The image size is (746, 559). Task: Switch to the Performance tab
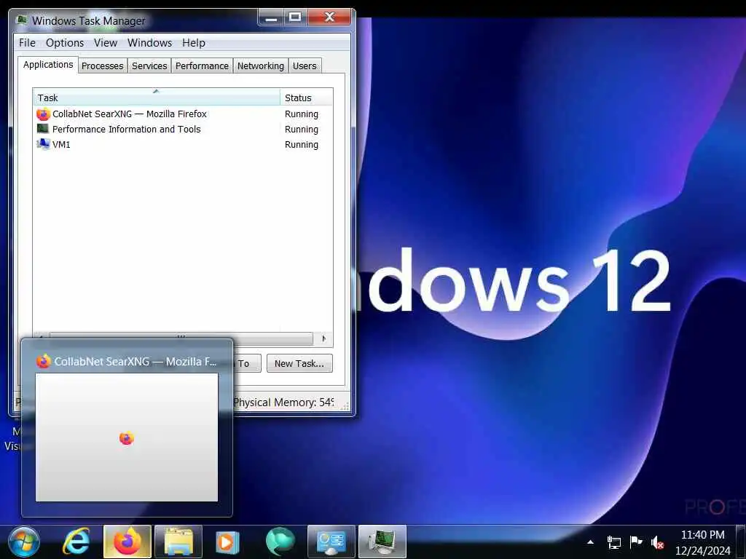202,66
